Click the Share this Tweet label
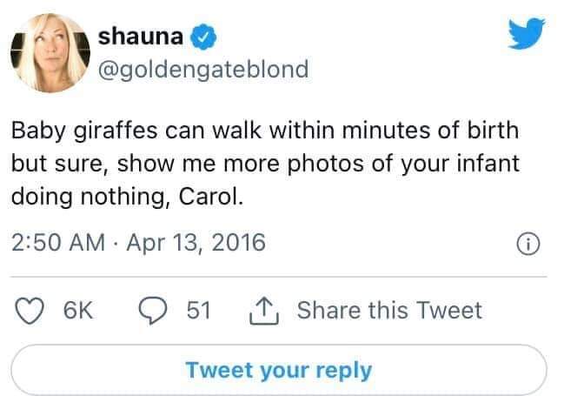Viewport: 564px width, 396px height. 389,311
